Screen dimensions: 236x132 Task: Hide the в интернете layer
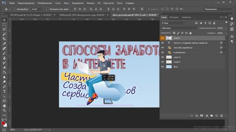(x=162, y=52)
